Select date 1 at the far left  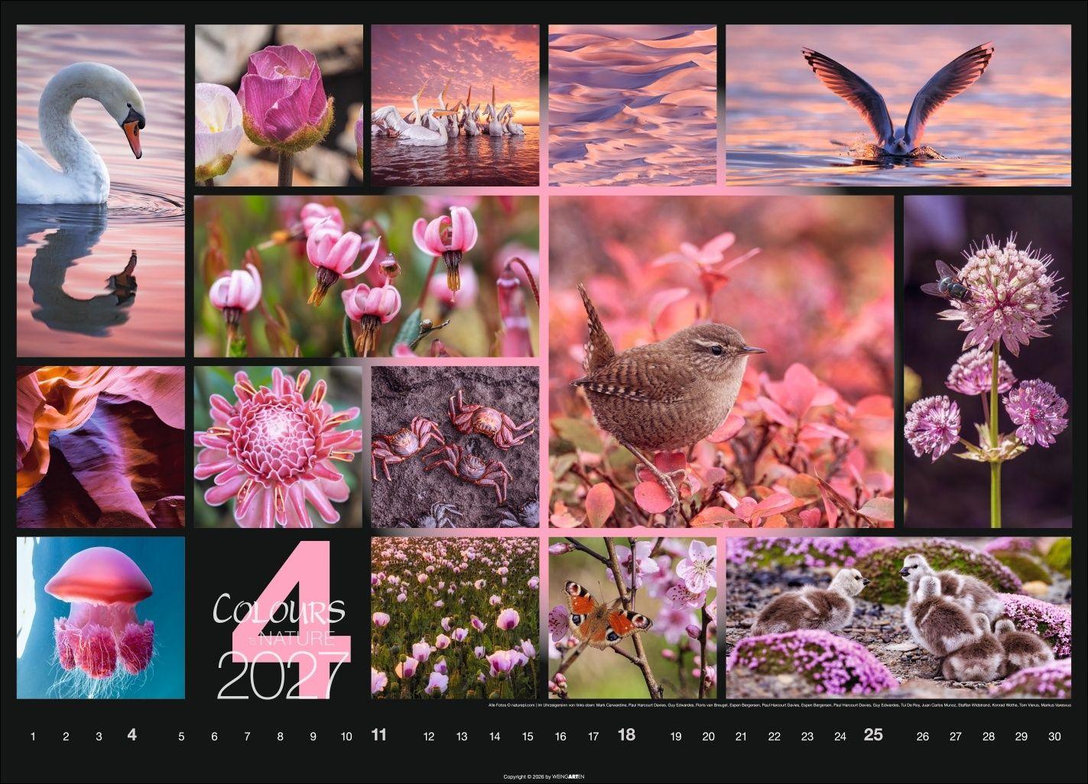32,736
